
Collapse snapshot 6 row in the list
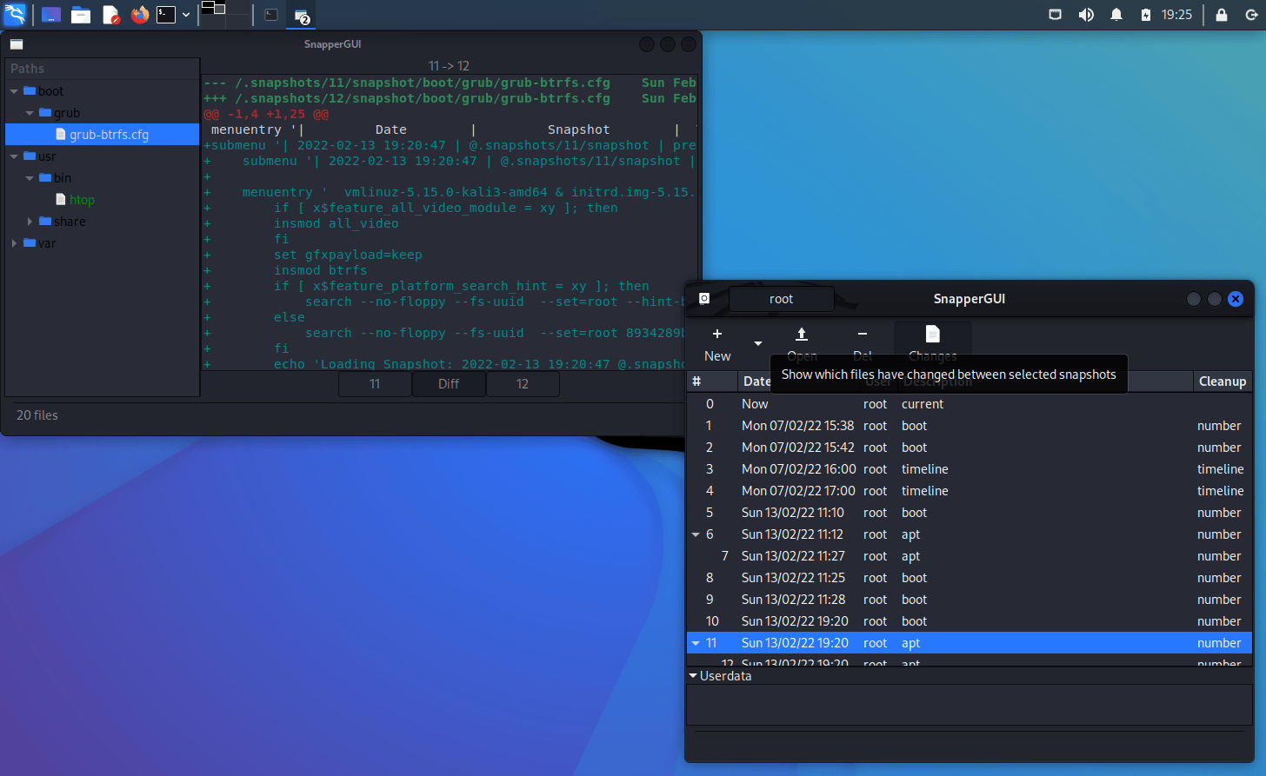[696, 534]
